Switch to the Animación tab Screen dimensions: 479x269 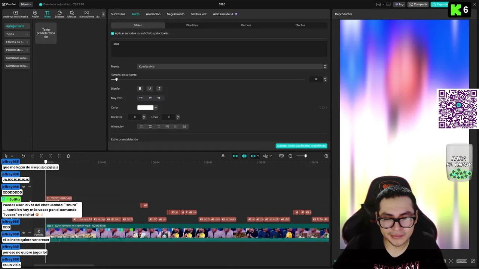point(153,14)
